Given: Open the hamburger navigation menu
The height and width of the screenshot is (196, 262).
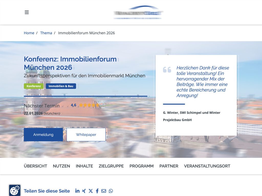Looking at the screenshot, I should click(27, 12).
